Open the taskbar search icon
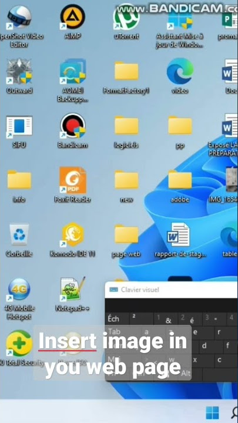This screenshot has height=423, width=238. pyautogui.click(x=235, y=413)
